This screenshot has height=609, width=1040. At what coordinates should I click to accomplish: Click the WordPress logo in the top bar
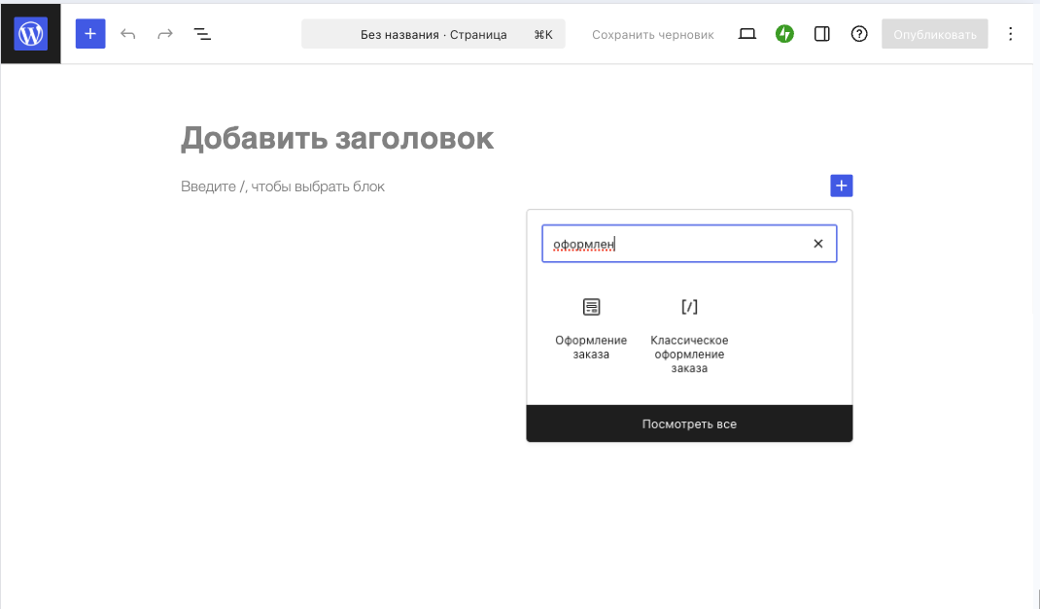pos(30,32)
